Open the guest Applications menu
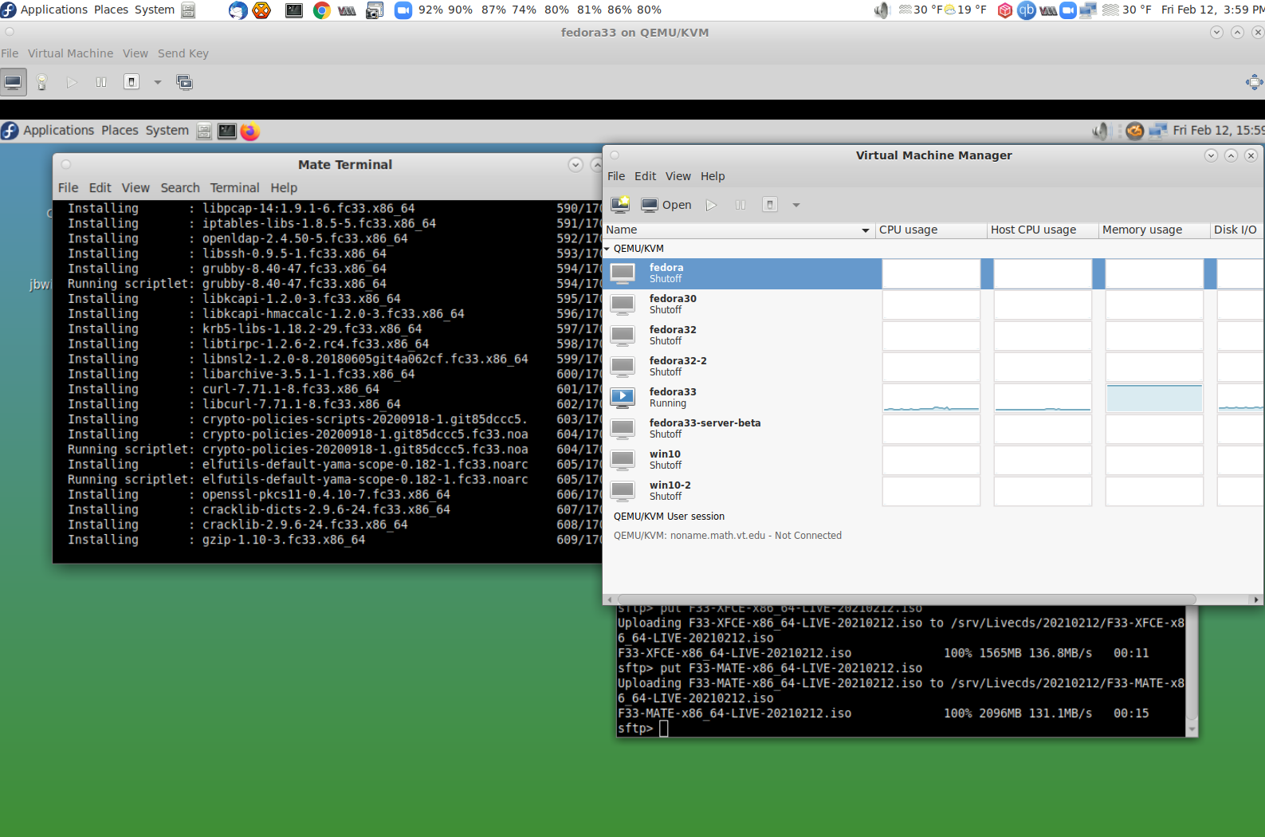This screenshot has height=837, width=1265. pos(58,130)
